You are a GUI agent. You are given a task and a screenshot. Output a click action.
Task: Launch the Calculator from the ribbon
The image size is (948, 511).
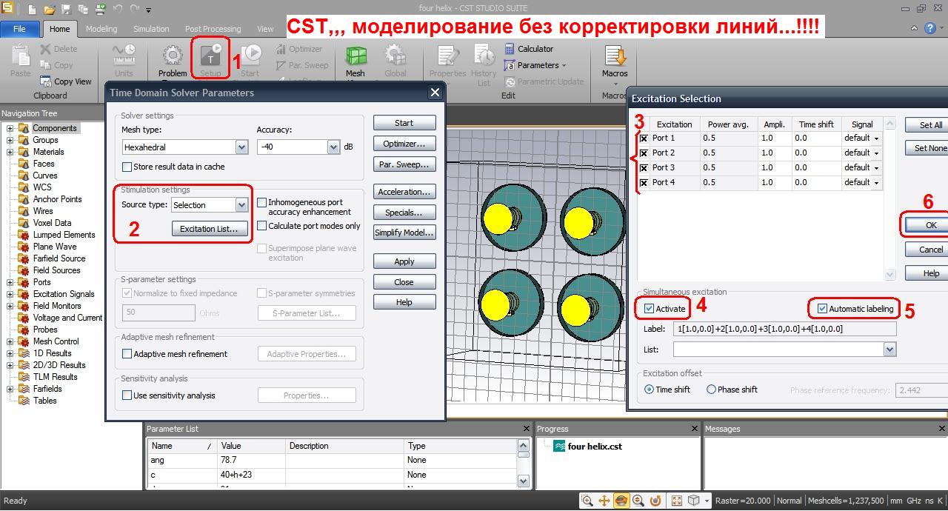[529, 49]
